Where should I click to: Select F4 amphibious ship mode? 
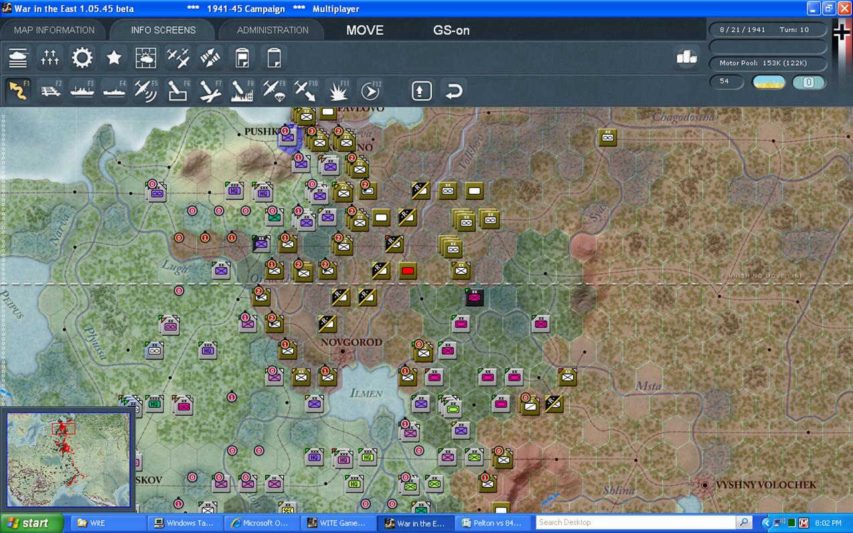tap(114, 90)
